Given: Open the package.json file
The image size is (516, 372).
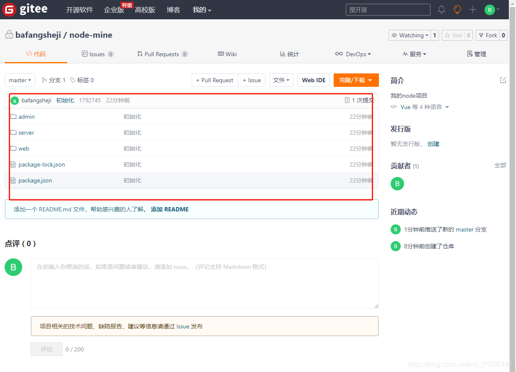Looking at the screenshot, I should click(35, 180).
